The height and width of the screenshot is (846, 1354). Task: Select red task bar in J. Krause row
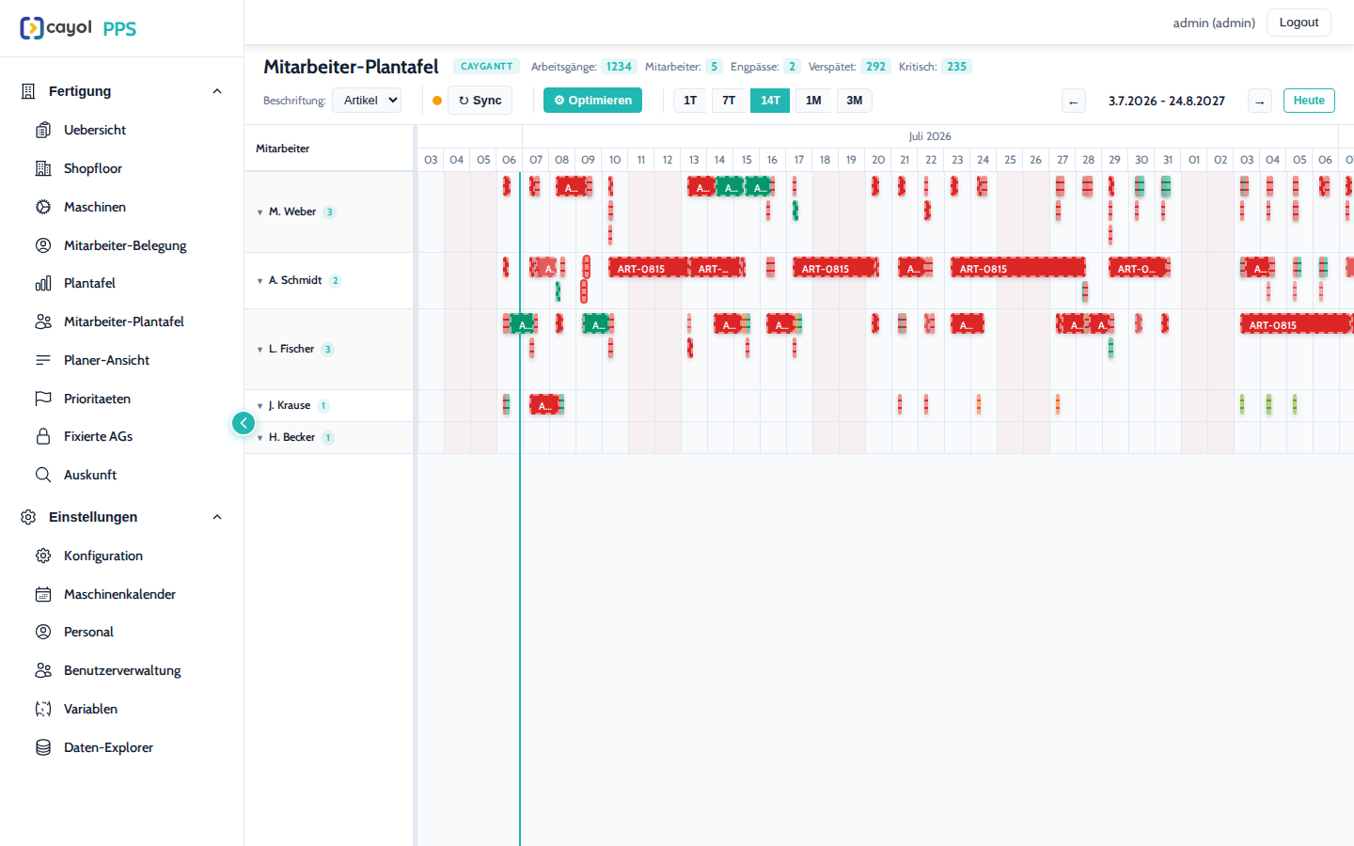click(544, 405)
